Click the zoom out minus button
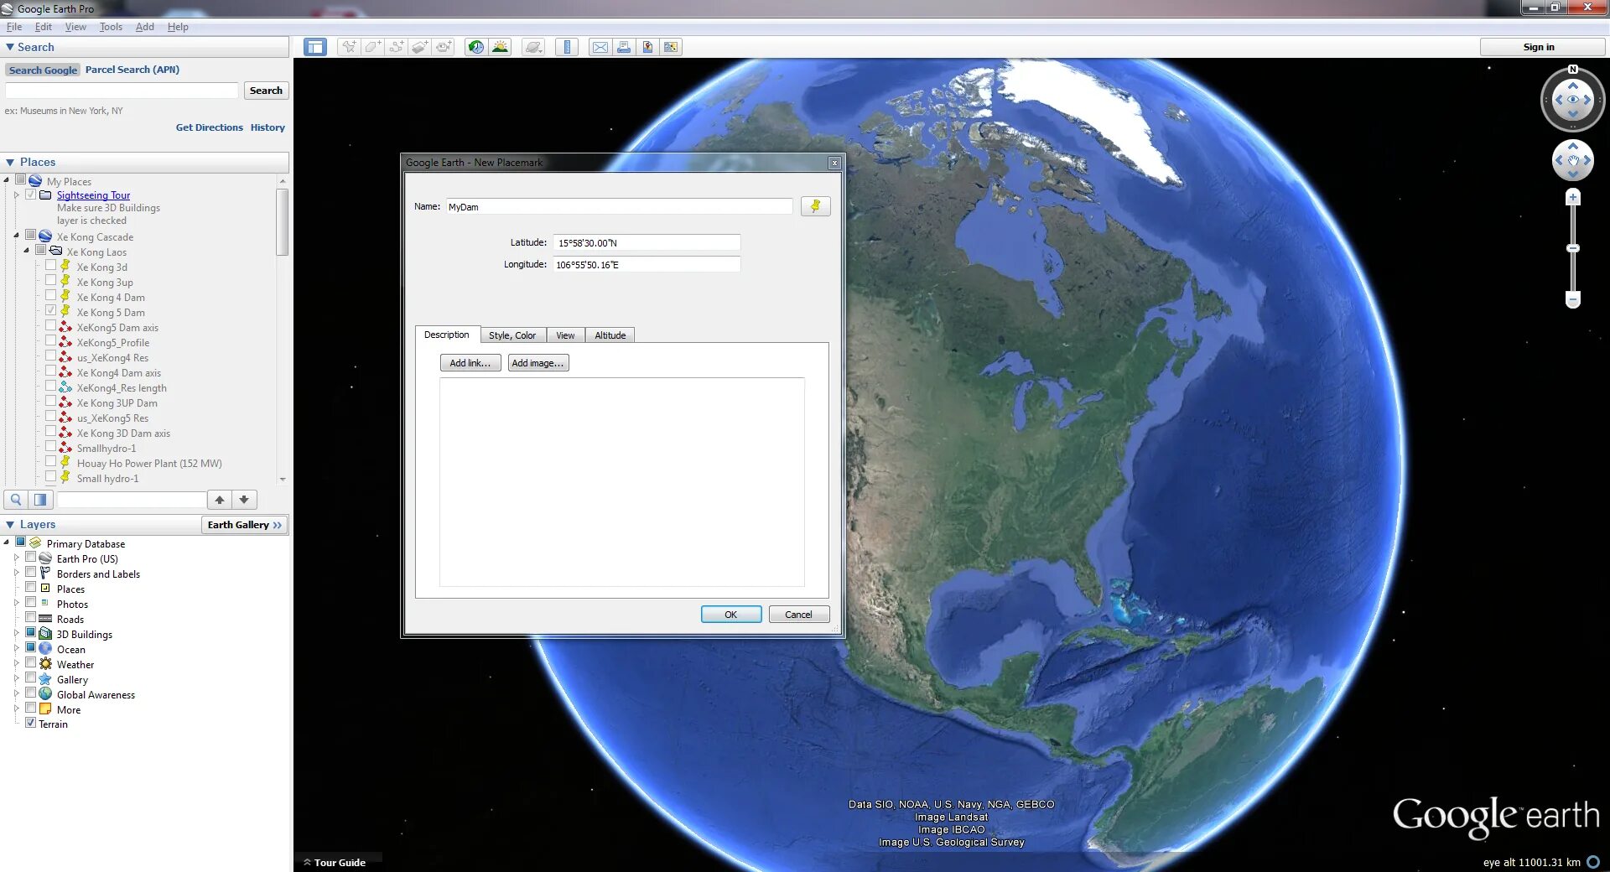1610x872 pixels. (x=1573, y=299)
